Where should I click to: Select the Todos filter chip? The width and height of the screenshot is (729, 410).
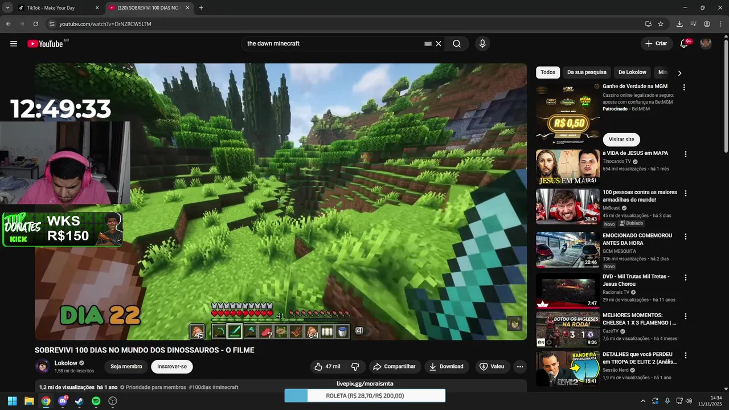point(548,72)
